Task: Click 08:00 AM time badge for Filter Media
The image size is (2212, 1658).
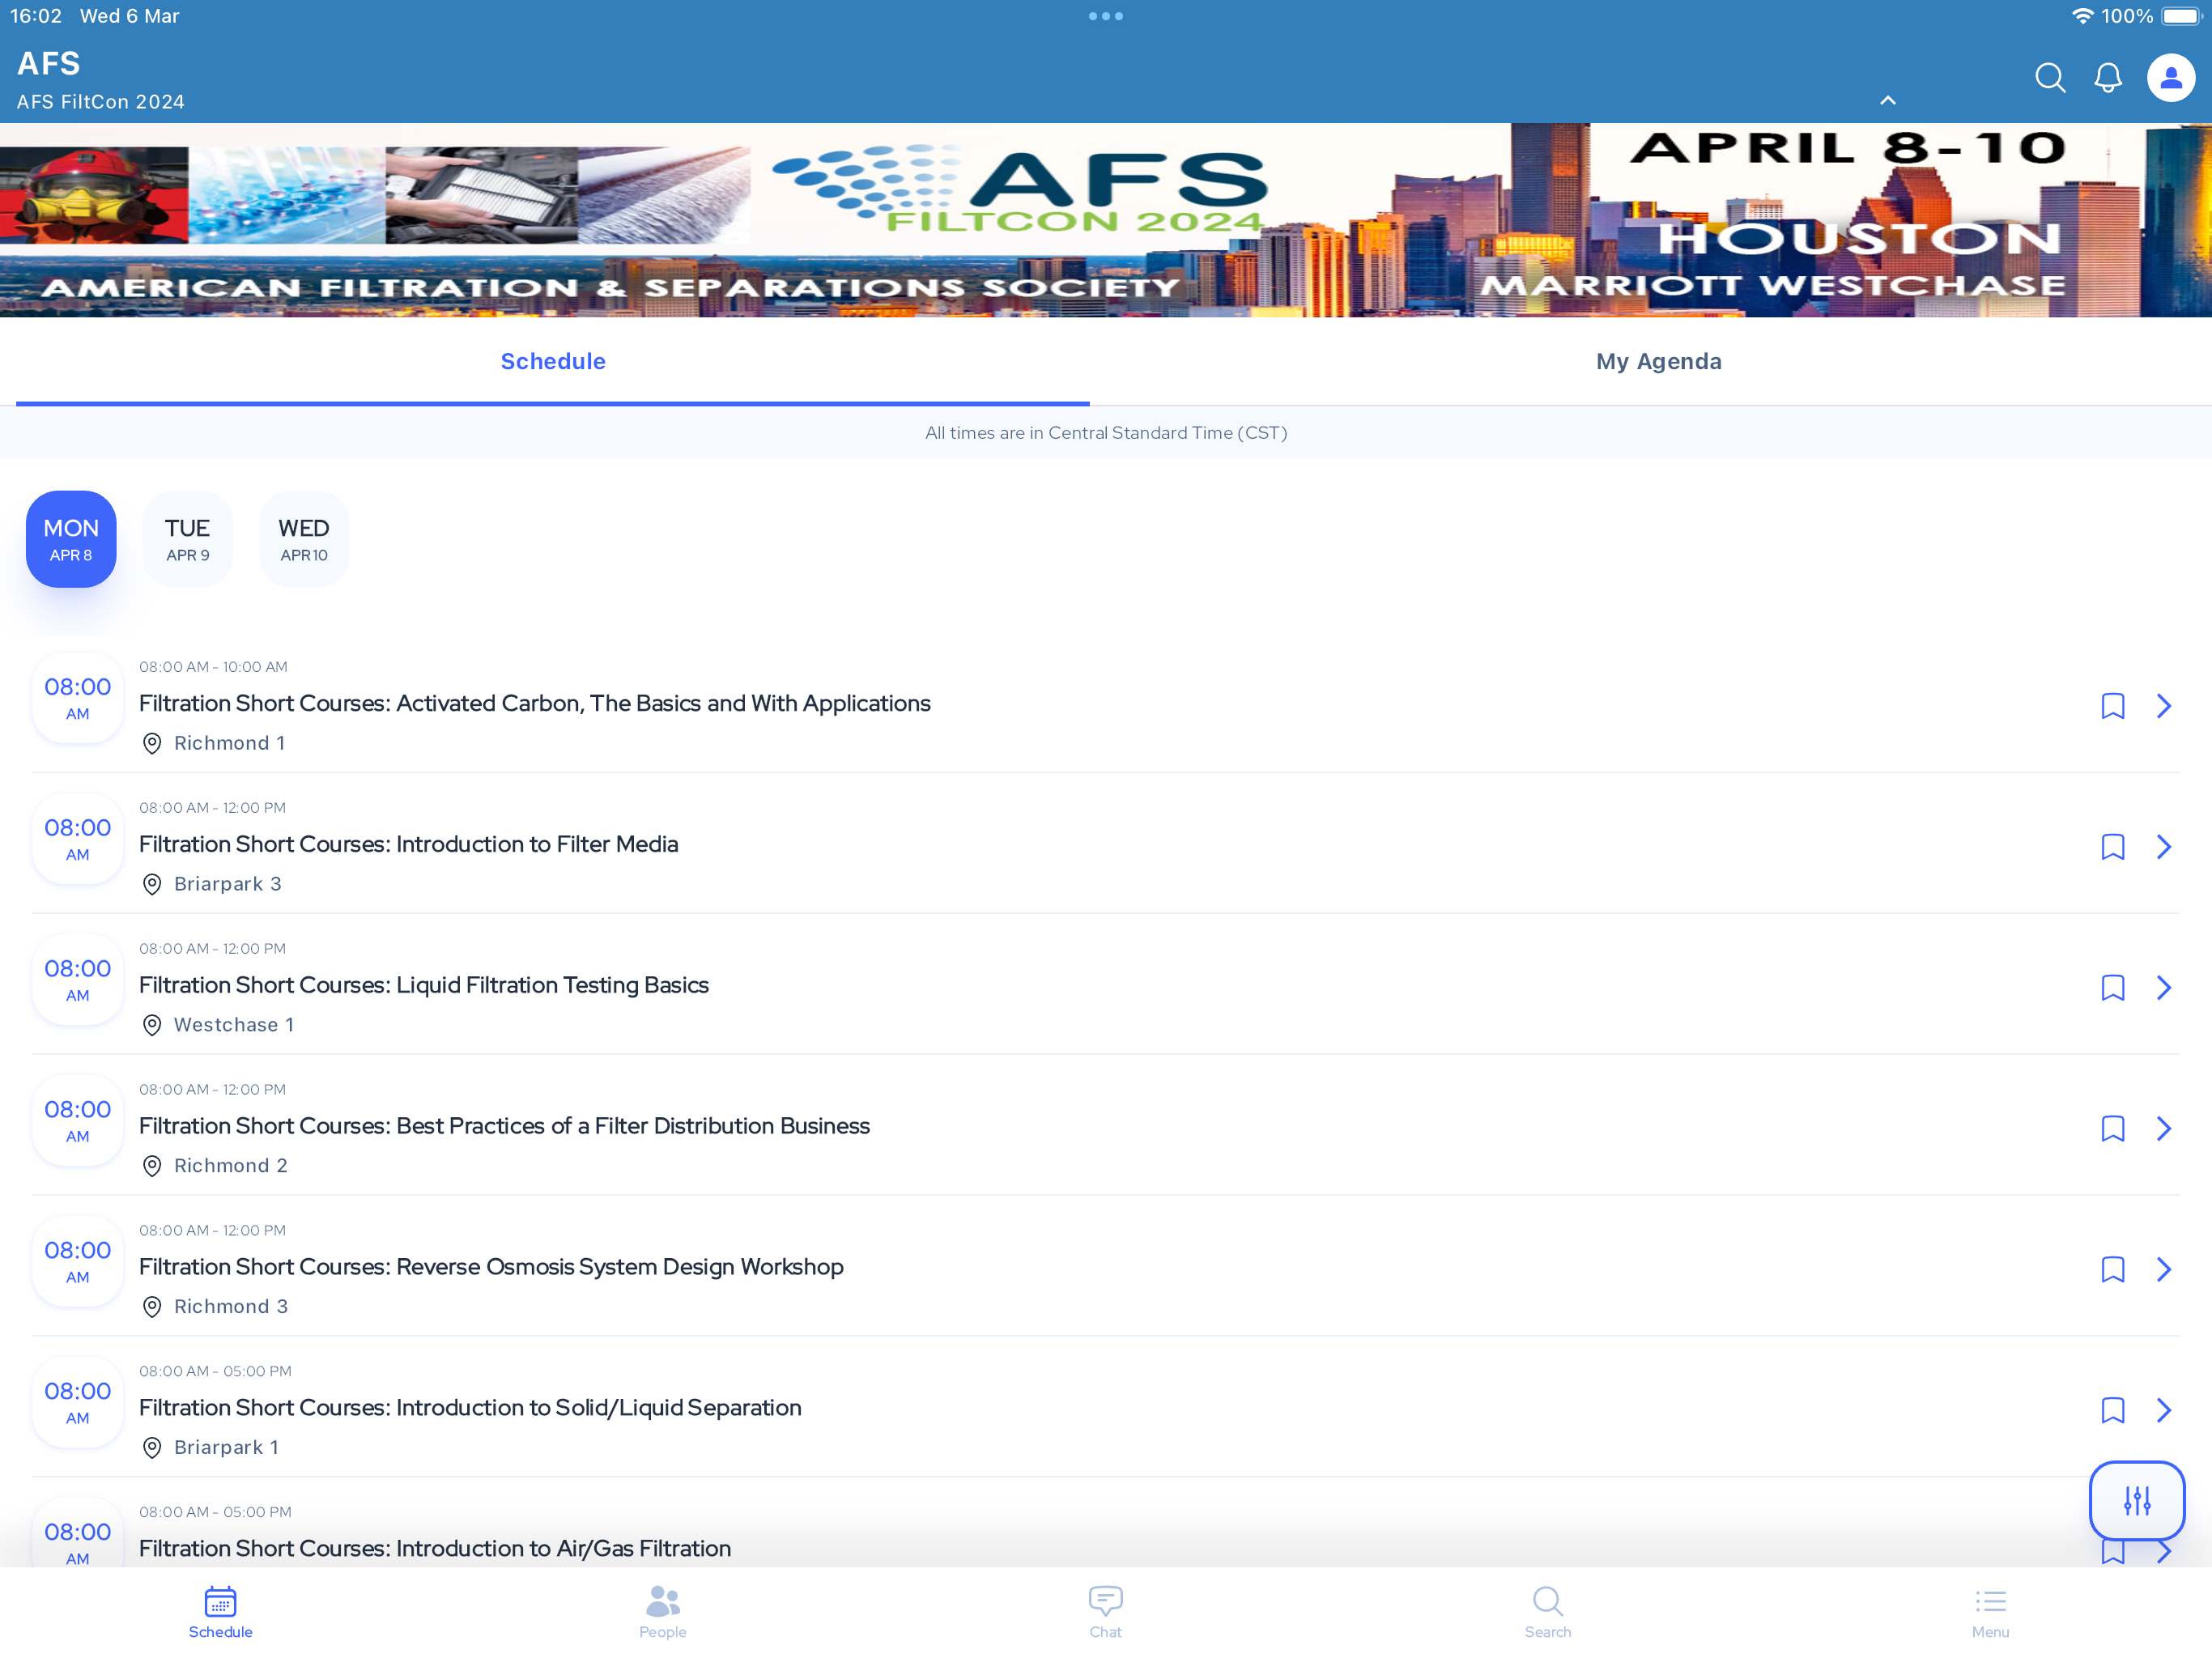Action: [78, 839]
